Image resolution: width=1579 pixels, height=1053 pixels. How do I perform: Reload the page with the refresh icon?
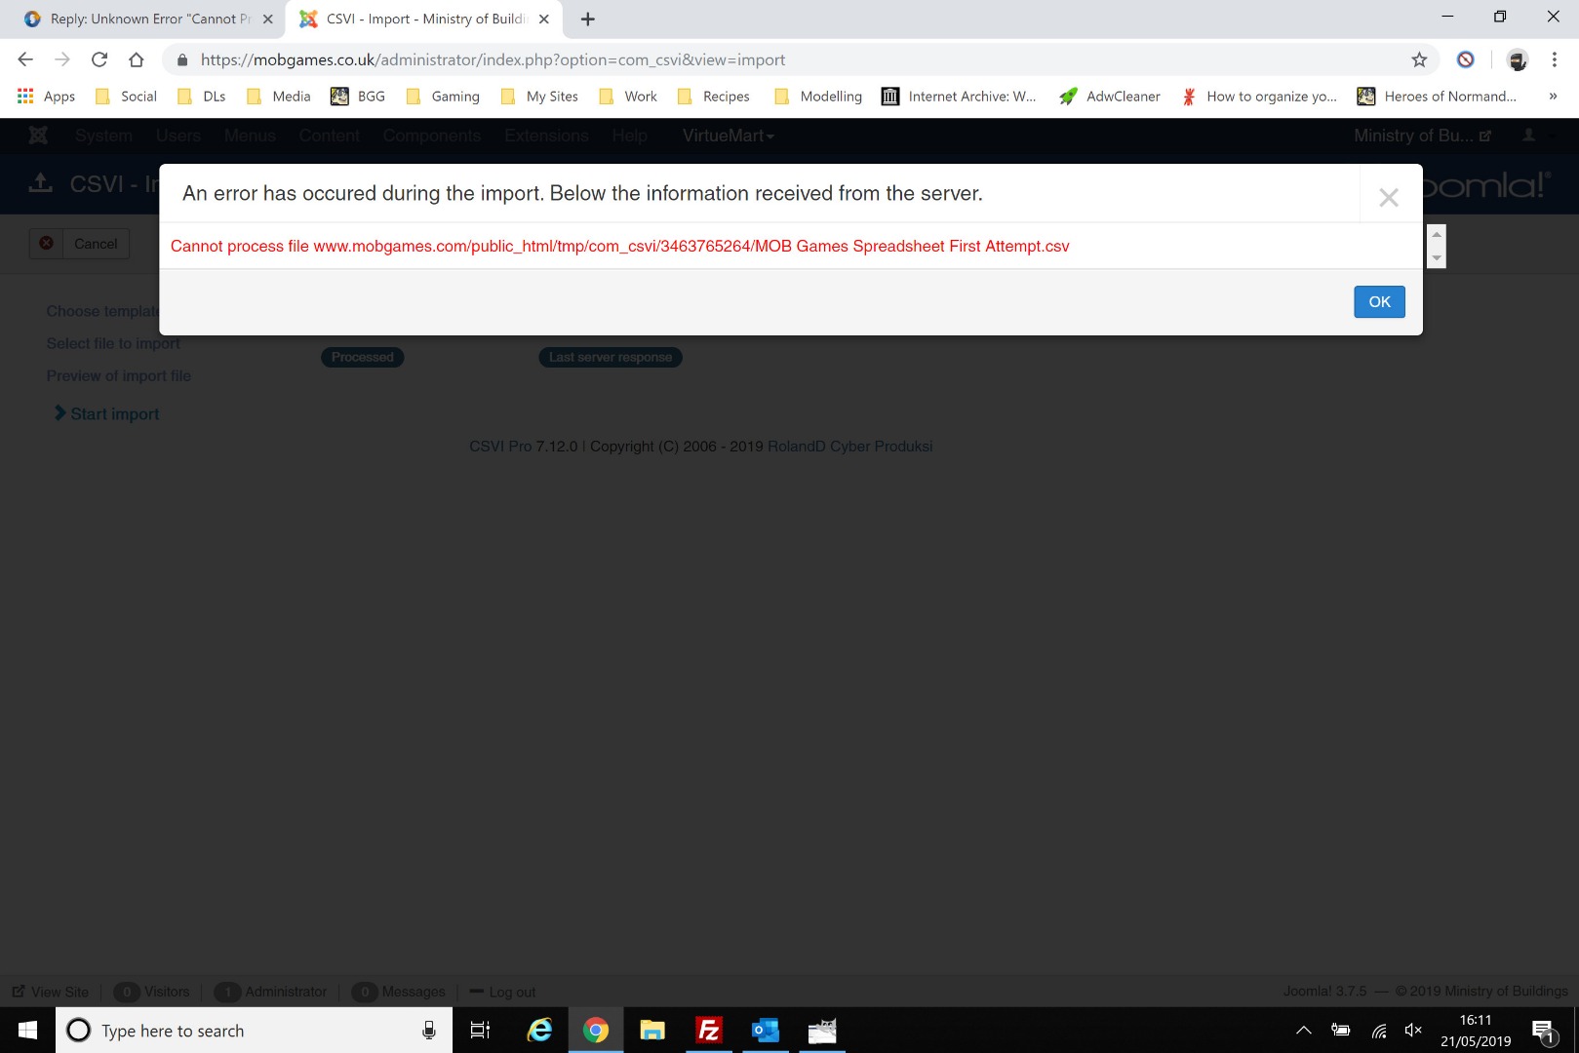click(x=99, y=59)
